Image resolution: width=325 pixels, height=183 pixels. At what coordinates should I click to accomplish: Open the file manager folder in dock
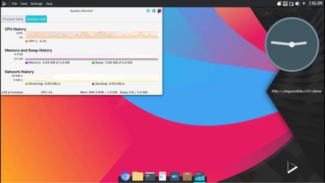pos(138,176)
